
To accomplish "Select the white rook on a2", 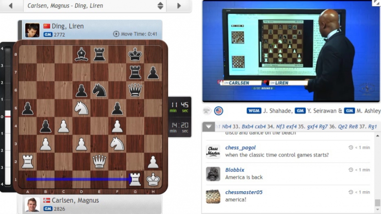I will (28, 162).
